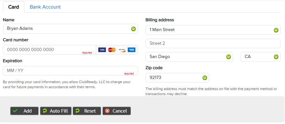Click the Visa card logo icon

pyautogui.click(x=102, y=50)
